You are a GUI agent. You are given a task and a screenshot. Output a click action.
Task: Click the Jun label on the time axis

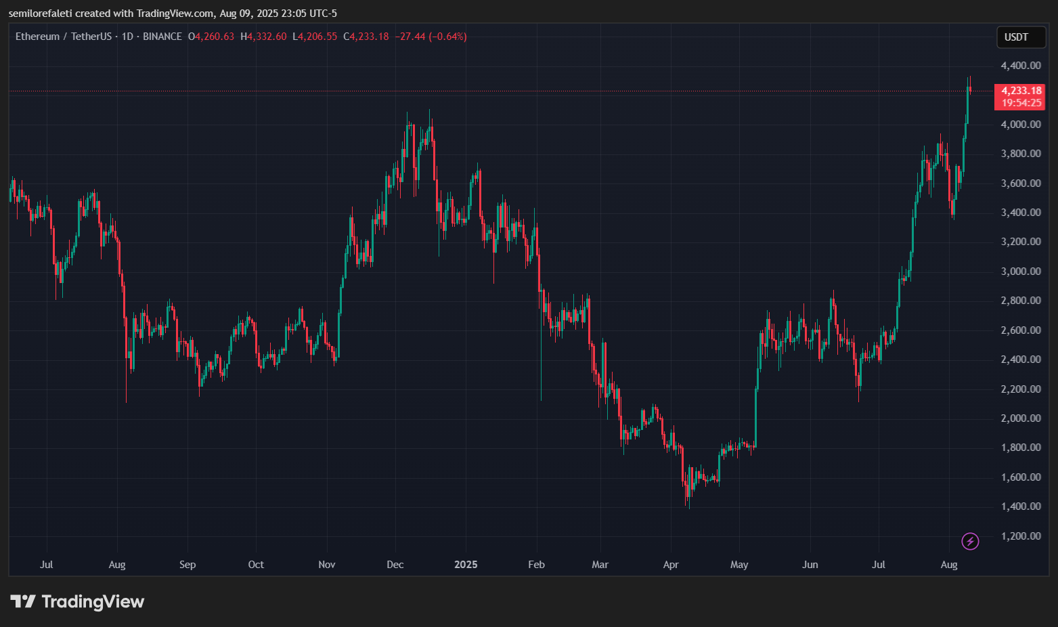[810, 565]
